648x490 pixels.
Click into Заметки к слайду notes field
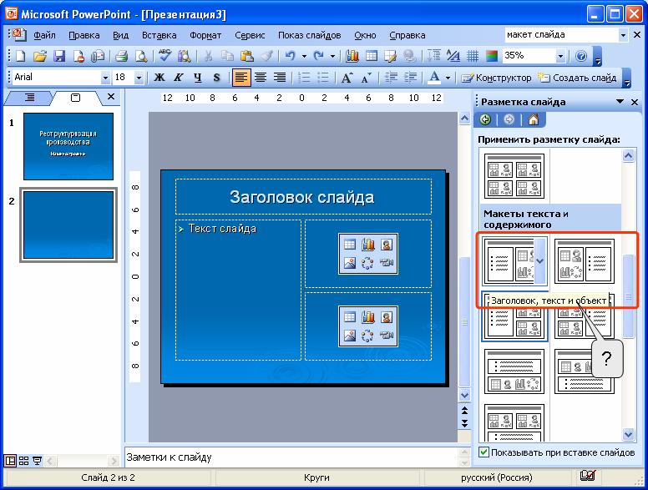291,457
